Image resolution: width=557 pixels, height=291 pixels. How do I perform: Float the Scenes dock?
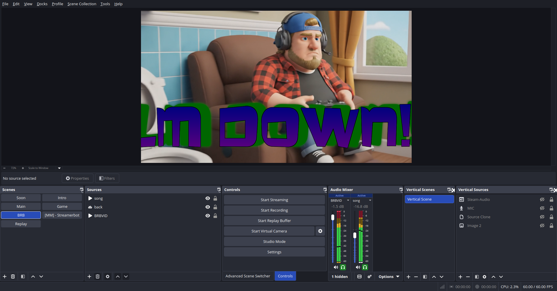click(x=82, y=190)
